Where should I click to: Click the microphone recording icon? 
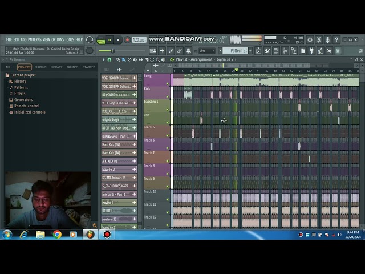tap(327, 40)
